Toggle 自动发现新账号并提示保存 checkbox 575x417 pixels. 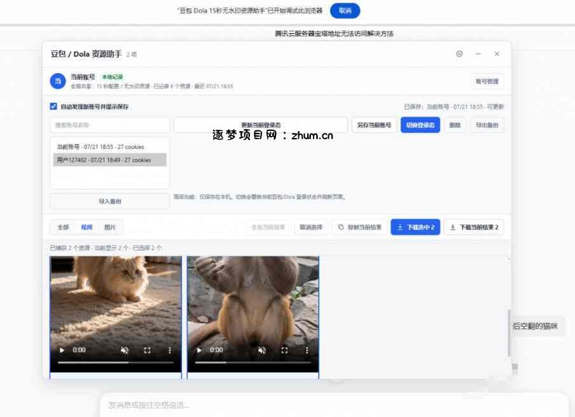click(53, 106)
